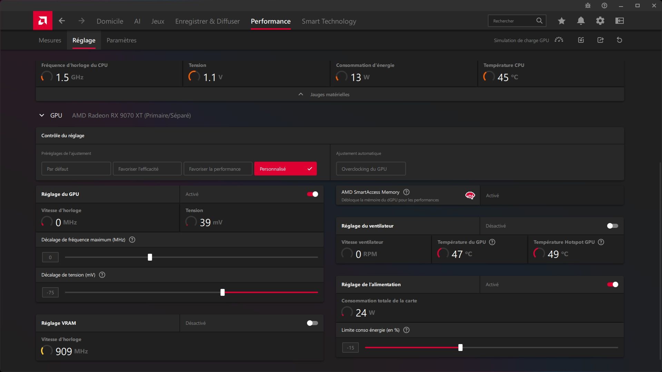This screenshot has height=372, width=662.
Task: Disable the Réglage du GPU toggle
Action: pyautogui.click(x=313, y=194)
